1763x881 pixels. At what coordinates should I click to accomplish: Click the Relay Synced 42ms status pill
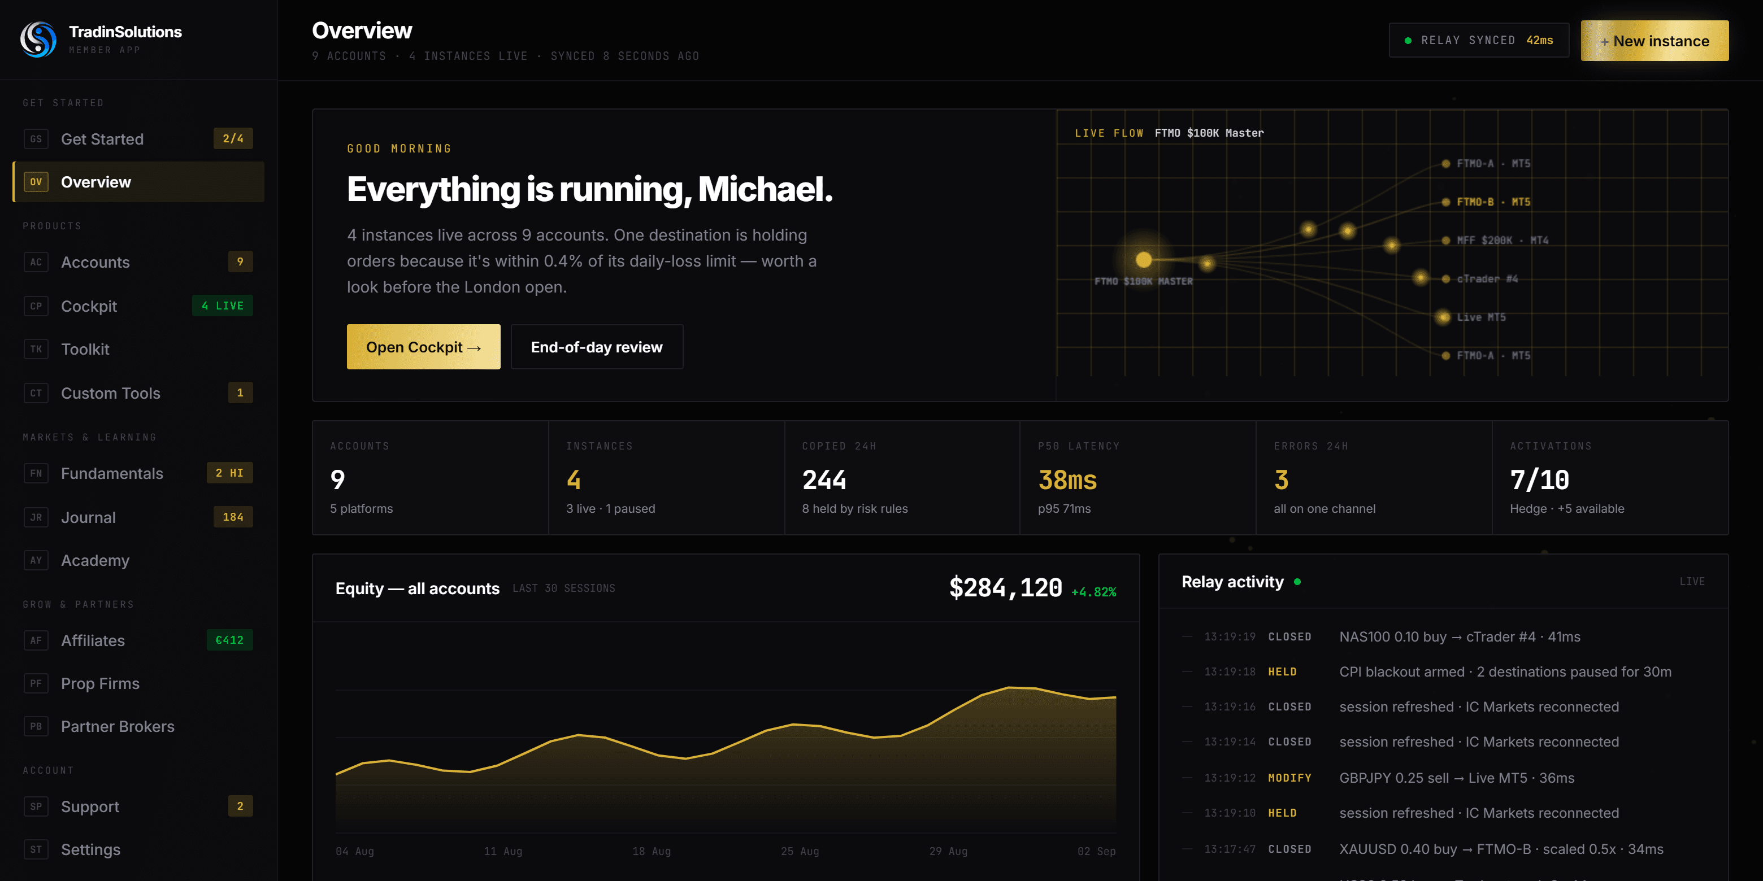coord(1478,40)
